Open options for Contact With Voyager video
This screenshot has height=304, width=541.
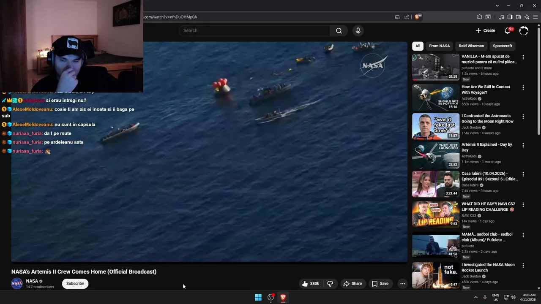coord(523,87)
